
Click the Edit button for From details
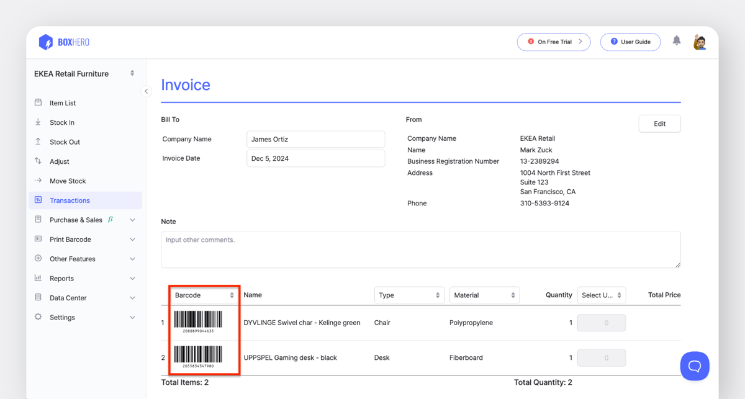pos(659,123)
